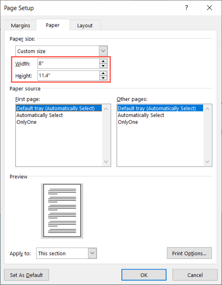Image resolution: width=222 pixels, height=285 pixels.
Task: Increase Width with up arrow
Action: [103, 61]
